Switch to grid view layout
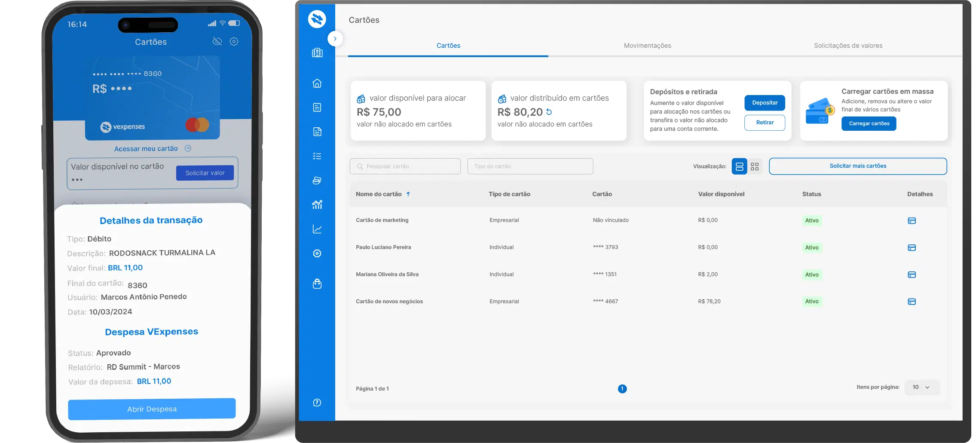The image size is (976, 443). click(755, 166)
